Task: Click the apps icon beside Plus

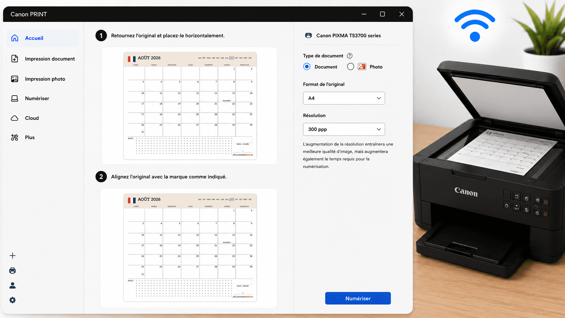Action: tap(15, 137)
